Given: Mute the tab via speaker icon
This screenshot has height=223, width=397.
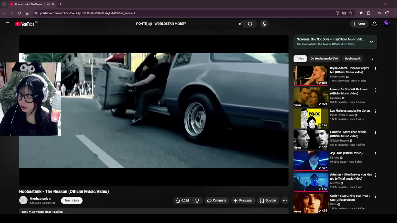Looking at the screenshot, I should (48, 4).
